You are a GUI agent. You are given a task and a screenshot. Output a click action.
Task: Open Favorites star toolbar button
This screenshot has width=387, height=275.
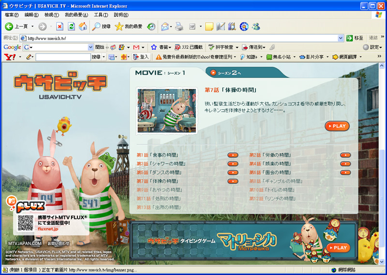[129, 27]
